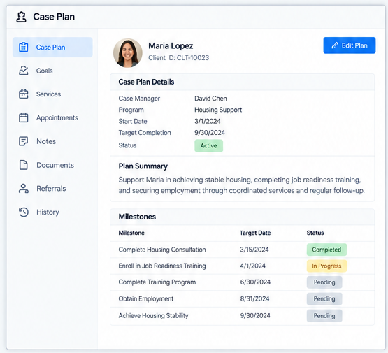Click the Notes icon in sidebar

pos(24,141)
